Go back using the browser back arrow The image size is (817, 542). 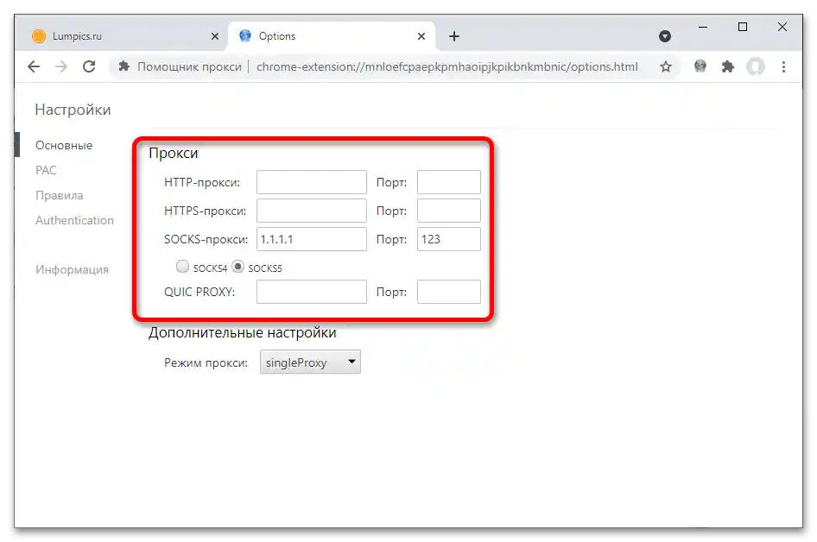(x=34, y=66)
